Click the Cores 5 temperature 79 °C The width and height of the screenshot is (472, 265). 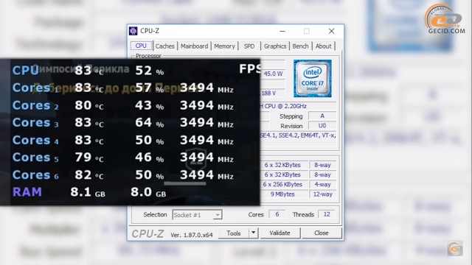pos(89,158)
